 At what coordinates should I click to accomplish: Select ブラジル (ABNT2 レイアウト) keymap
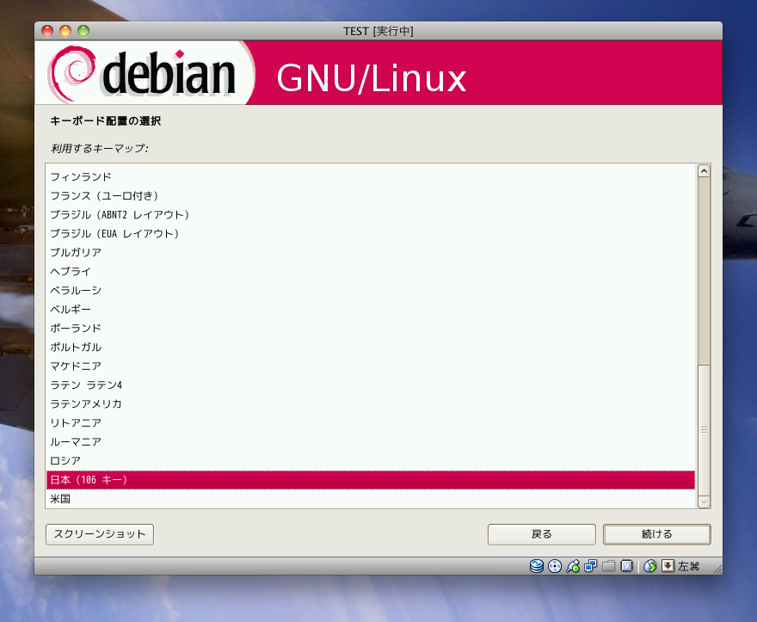[370, 214]
